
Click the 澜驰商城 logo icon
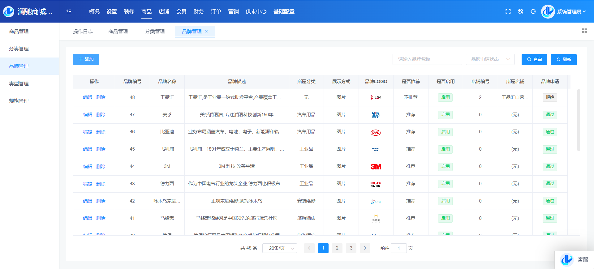coord(9,11)
